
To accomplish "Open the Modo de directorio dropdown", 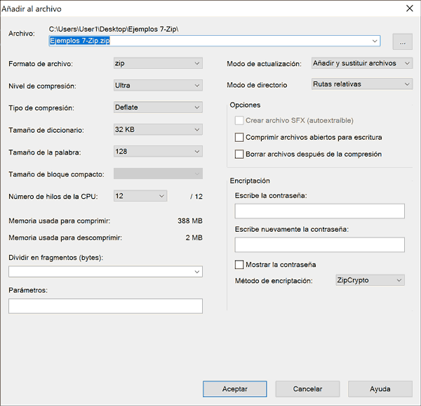I will pyautogui.click(x=361, y=84).
